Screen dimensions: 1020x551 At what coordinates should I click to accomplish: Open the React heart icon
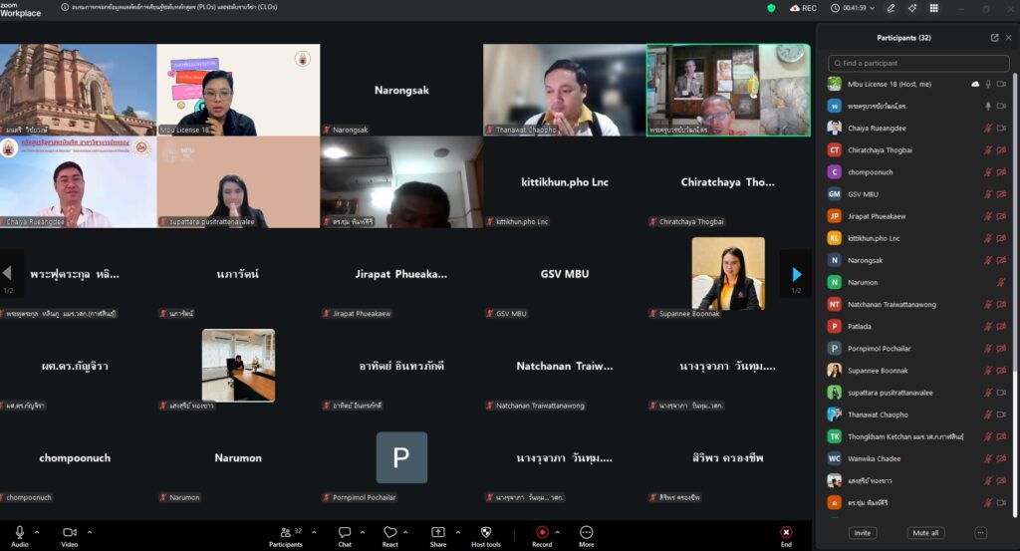point(390,533)
